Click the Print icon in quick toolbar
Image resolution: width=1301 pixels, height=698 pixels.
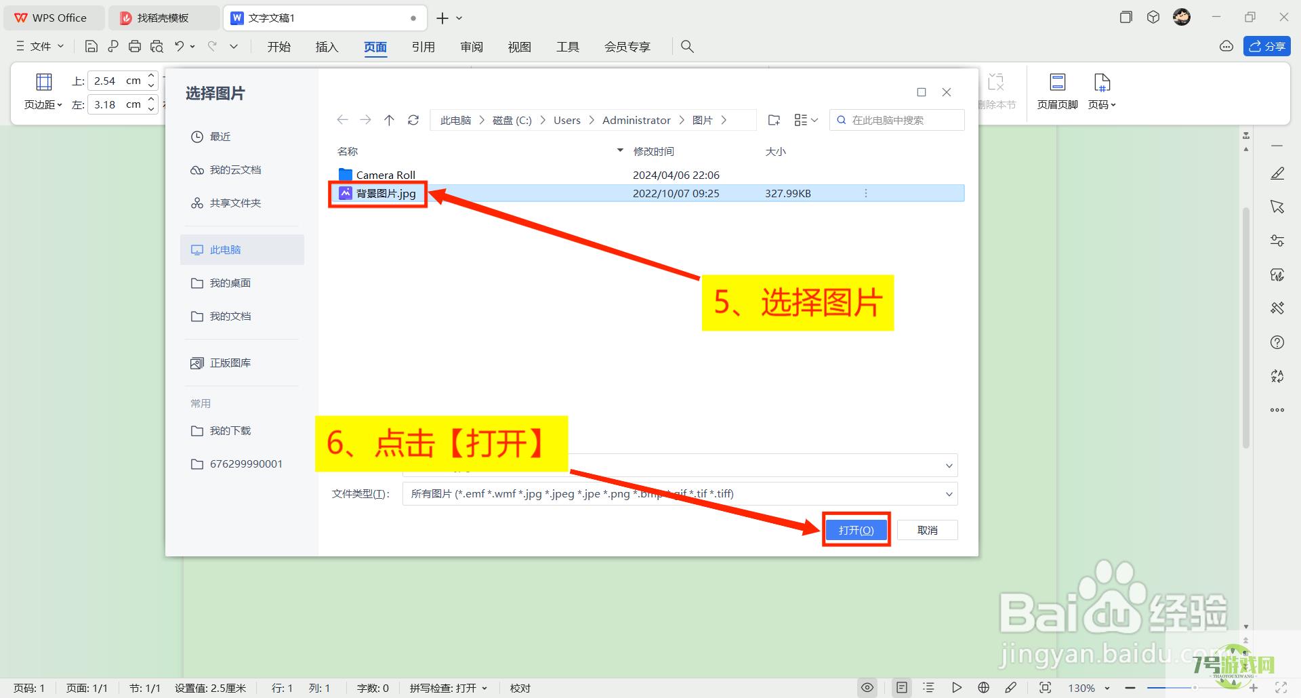pyautogui.click(x=135, y=46)
